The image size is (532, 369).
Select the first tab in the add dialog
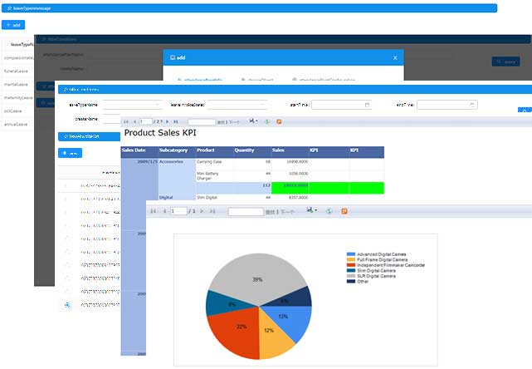[x=198, y=79]
